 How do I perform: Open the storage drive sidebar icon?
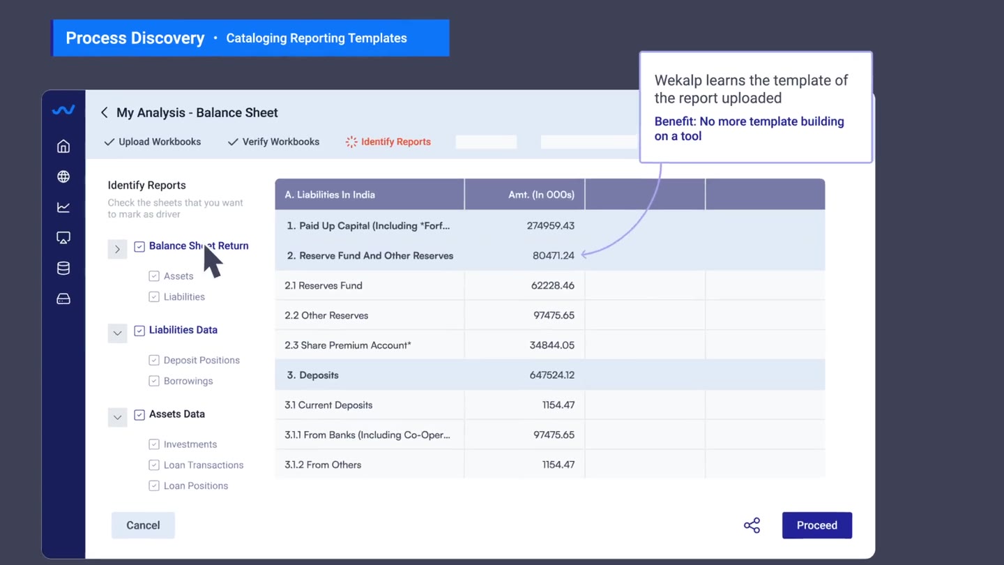coord(63,299)
